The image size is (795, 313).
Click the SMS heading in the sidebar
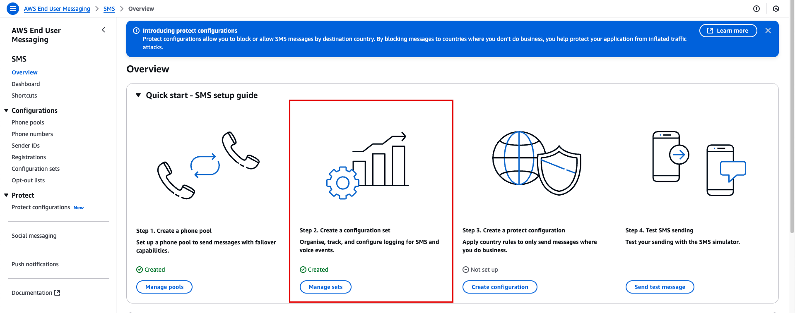[x=19, y=59]
